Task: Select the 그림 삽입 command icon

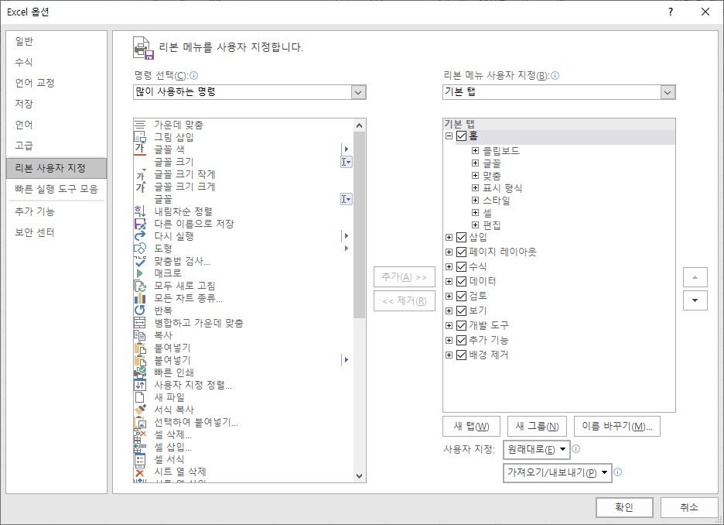Action: pyautogui.click(x=140, y=137)
